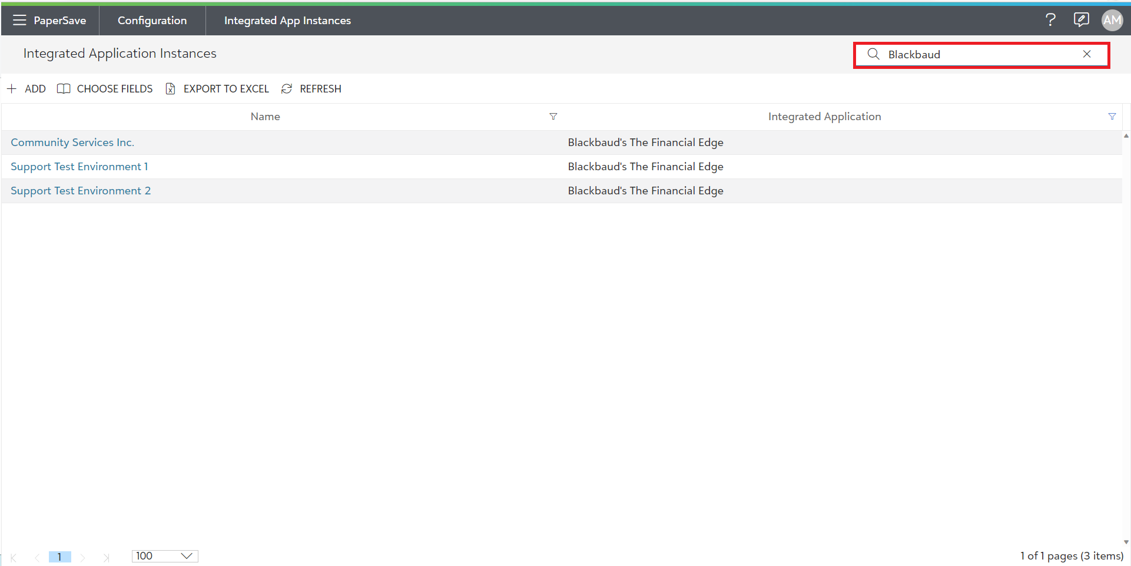Image resolution: width=1131 pixels, height=566 pixels.
Task: Open the feedback chat icon
Action: coord(1081,20)
